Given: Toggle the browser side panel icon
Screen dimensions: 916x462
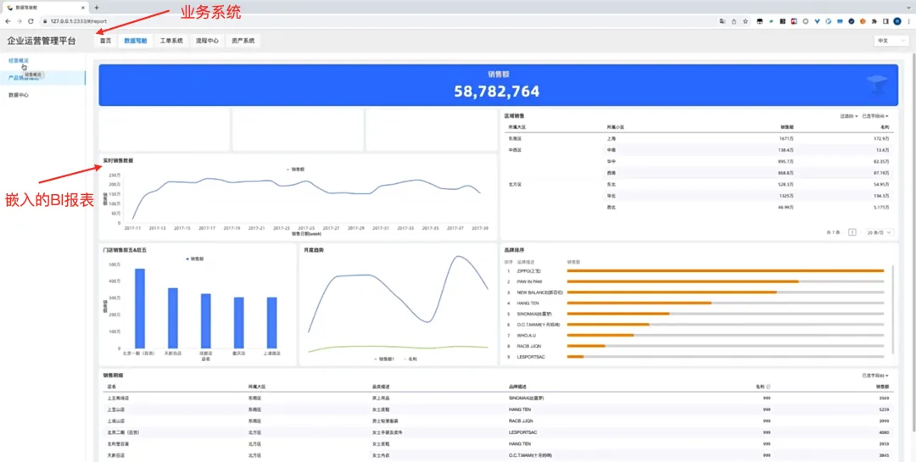Looking at the screenshot, I should click(885, 21).
